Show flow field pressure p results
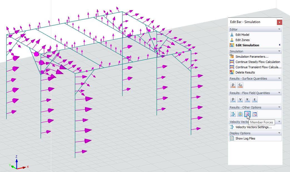290x172 pixels. 233,100
